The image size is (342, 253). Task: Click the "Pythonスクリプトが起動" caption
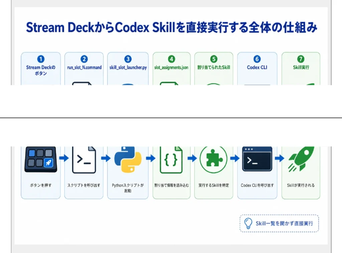pos(128,188)
